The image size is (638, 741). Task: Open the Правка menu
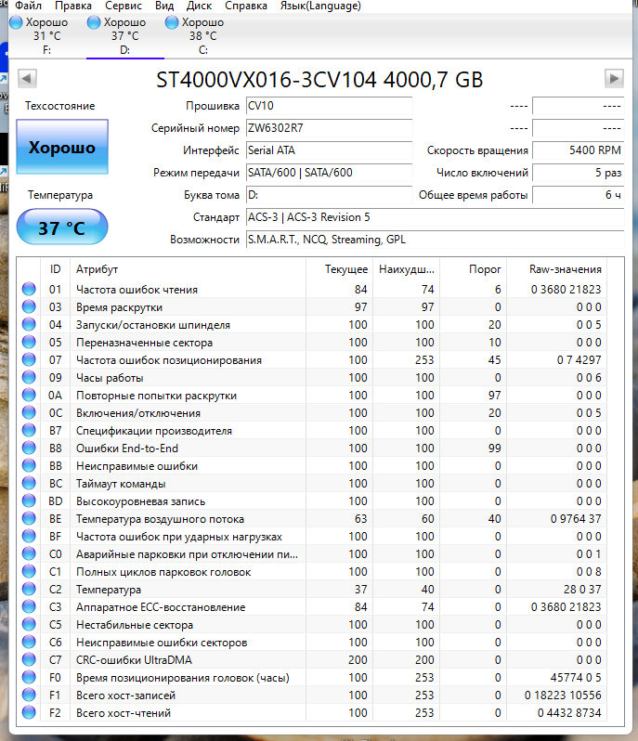click(x=73, y=6)
